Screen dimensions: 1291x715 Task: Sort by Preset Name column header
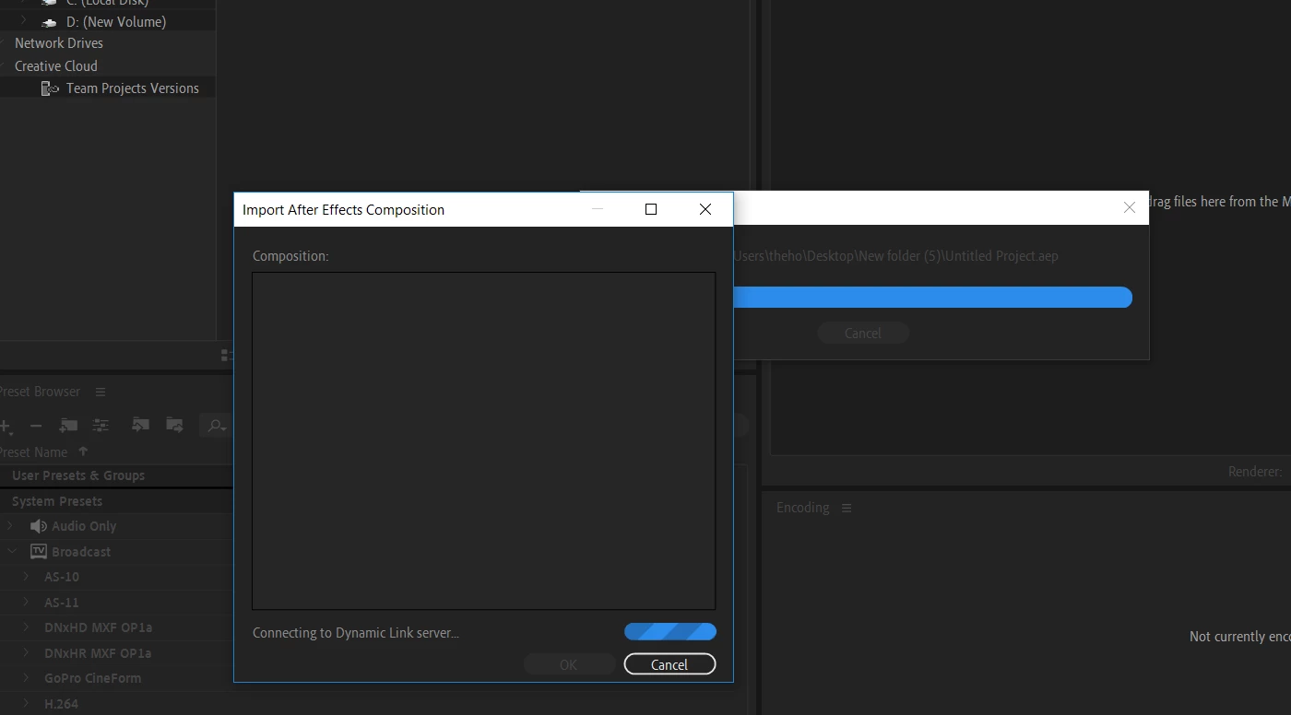pos(33,452)
